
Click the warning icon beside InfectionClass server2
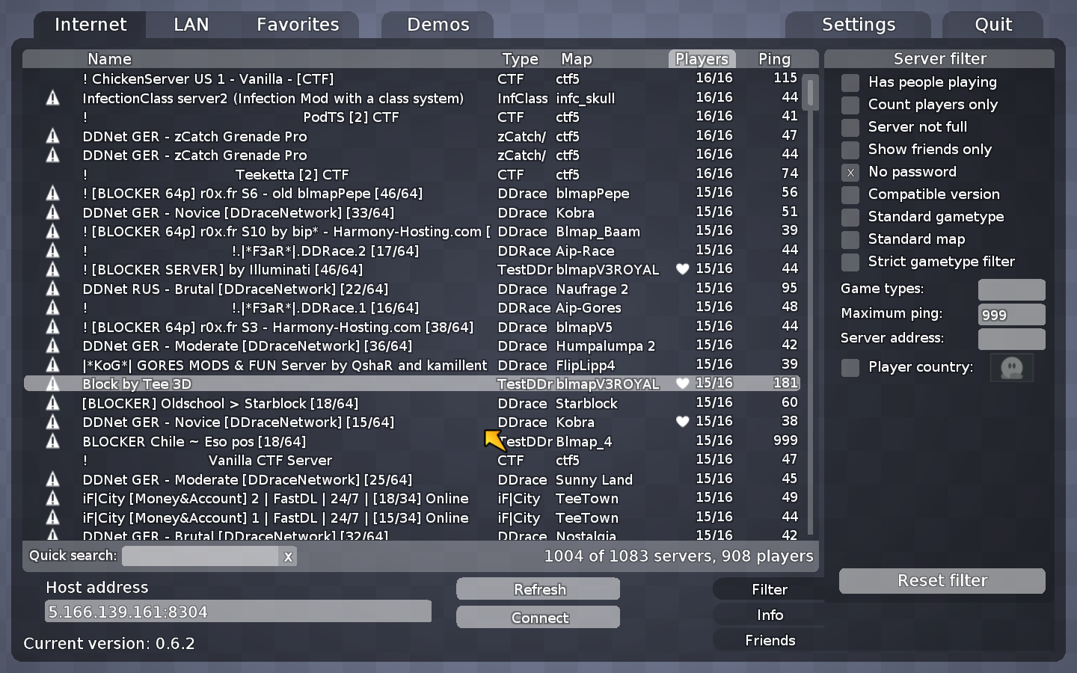click(x=52, y=98)
